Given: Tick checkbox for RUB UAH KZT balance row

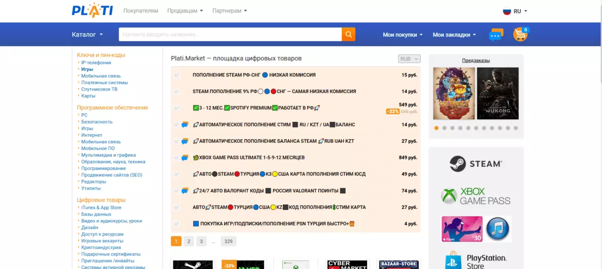Looking at the screenshot, I should (177, 141).
